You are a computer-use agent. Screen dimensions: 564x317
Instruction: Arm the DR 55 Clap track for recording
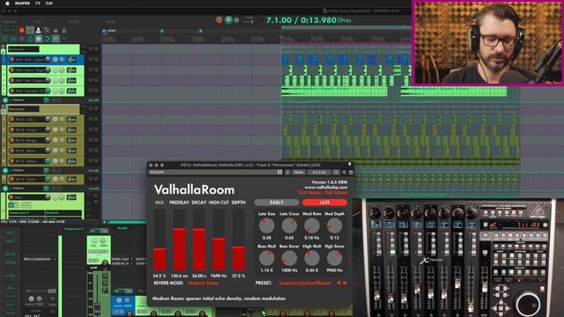(x=11, y=119)
